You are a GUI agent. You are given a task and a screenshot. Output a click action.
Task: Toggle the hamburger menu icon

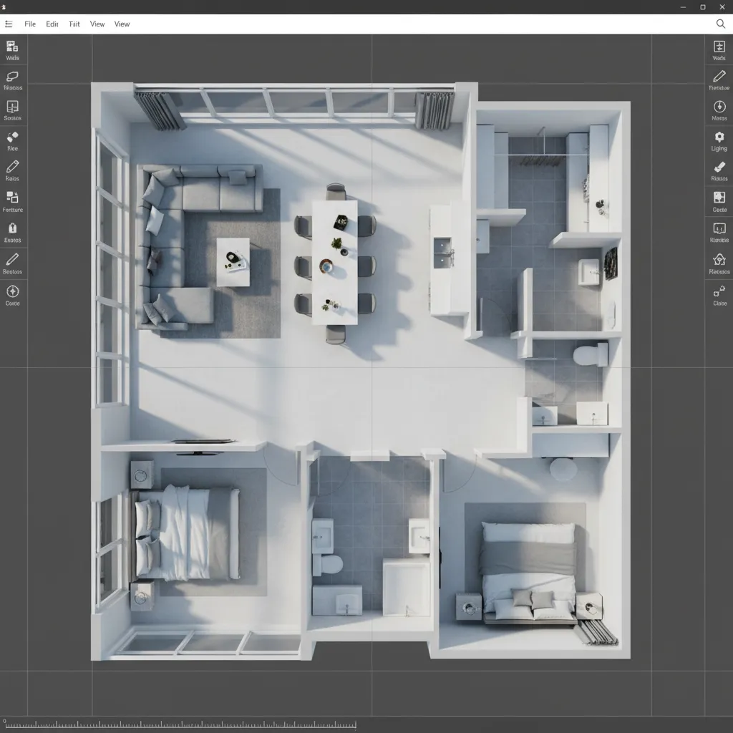coord(9,24)
